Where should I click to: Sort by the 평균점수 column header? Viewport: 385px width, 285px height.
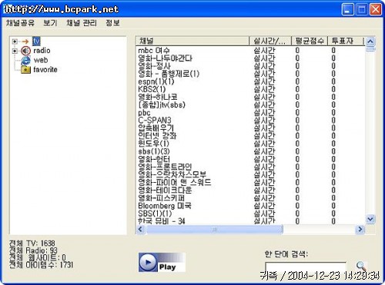click(x=310, y=41)
